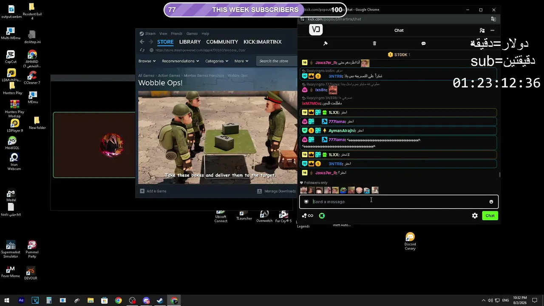Expand the More dropdown in Steam store
This screenshot has width=544, height=306.
pos(241,61)
